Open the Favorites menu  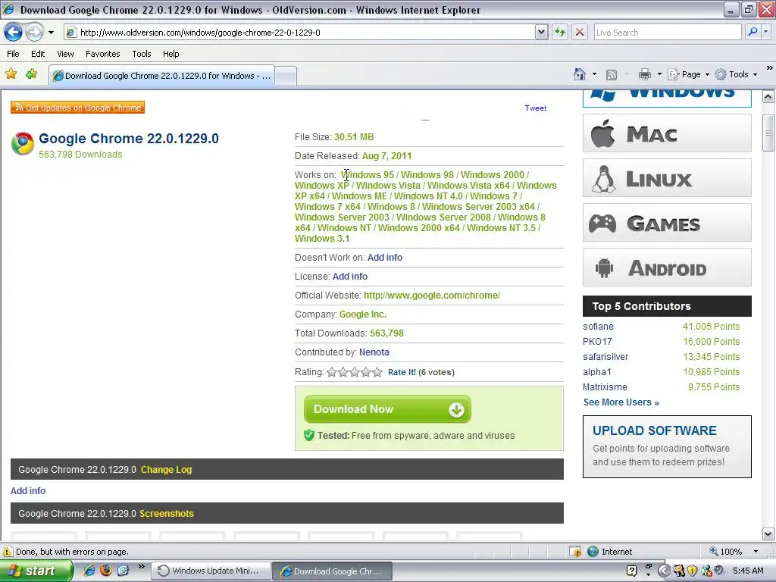tap(103, 54)
